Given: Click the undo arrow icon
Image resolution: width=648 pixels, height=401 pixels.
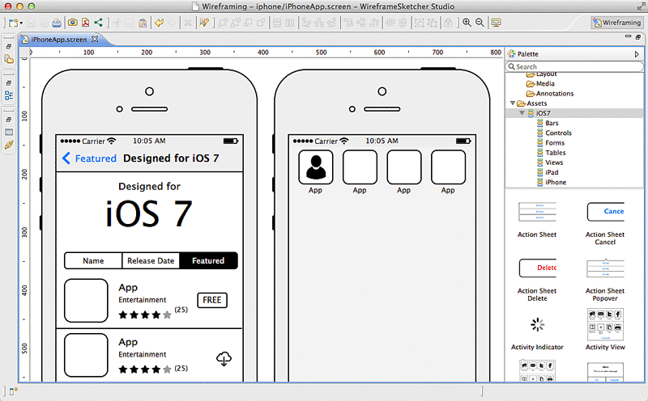Looking at the screenshot, I should pos(159,23).
